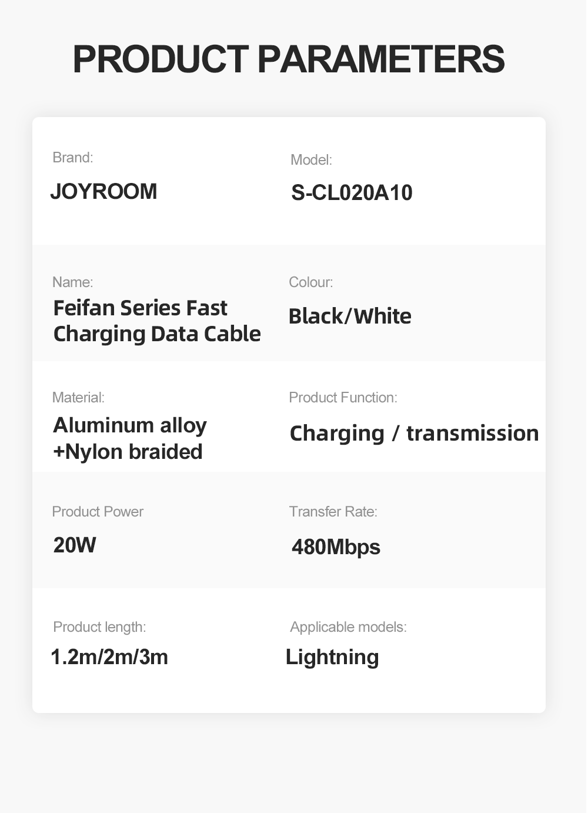Click the Product Function label
Screen dimensions: 588x813
pyautogui.click(x=343, y=398)
